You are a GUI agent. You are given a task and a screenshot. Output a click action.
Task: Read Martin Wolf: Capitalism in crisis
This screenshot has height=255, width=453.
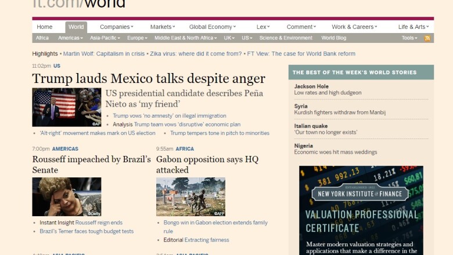pos(104,53)
